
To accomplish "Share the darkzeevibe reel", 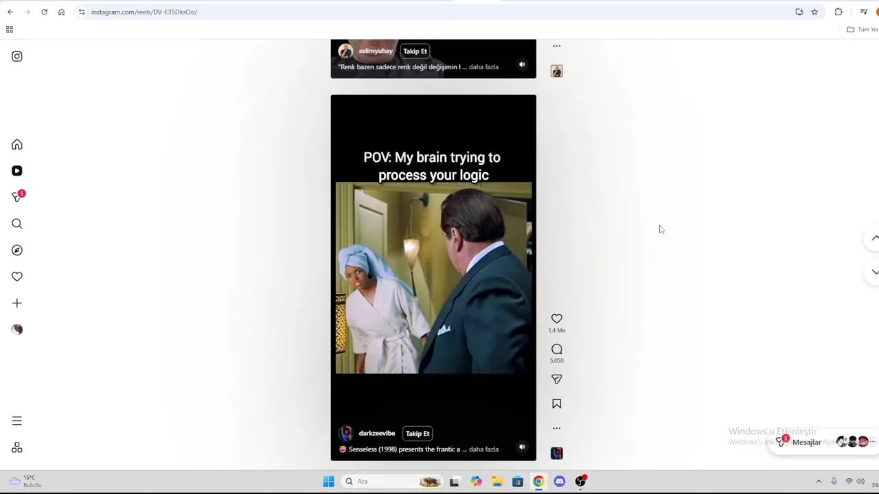I will [x=557, y=379].
